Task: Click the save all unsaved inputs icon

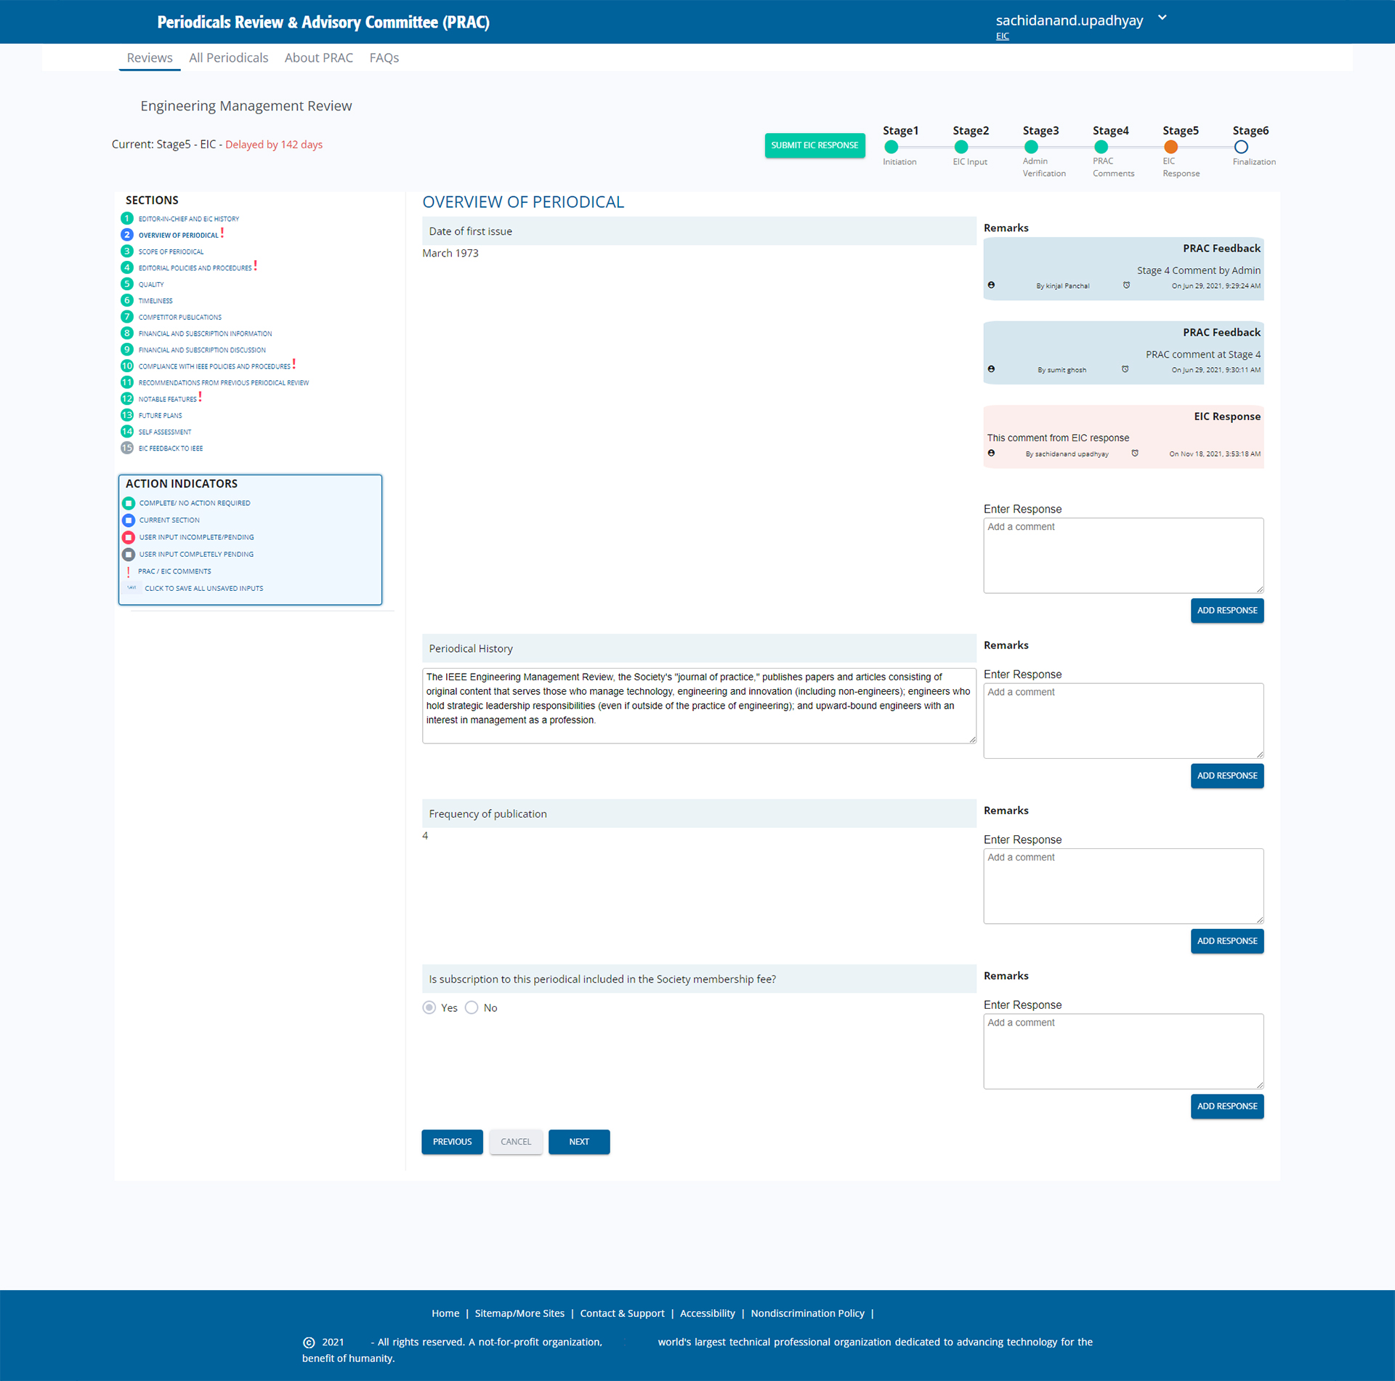Action: click(x=132, y=588)
